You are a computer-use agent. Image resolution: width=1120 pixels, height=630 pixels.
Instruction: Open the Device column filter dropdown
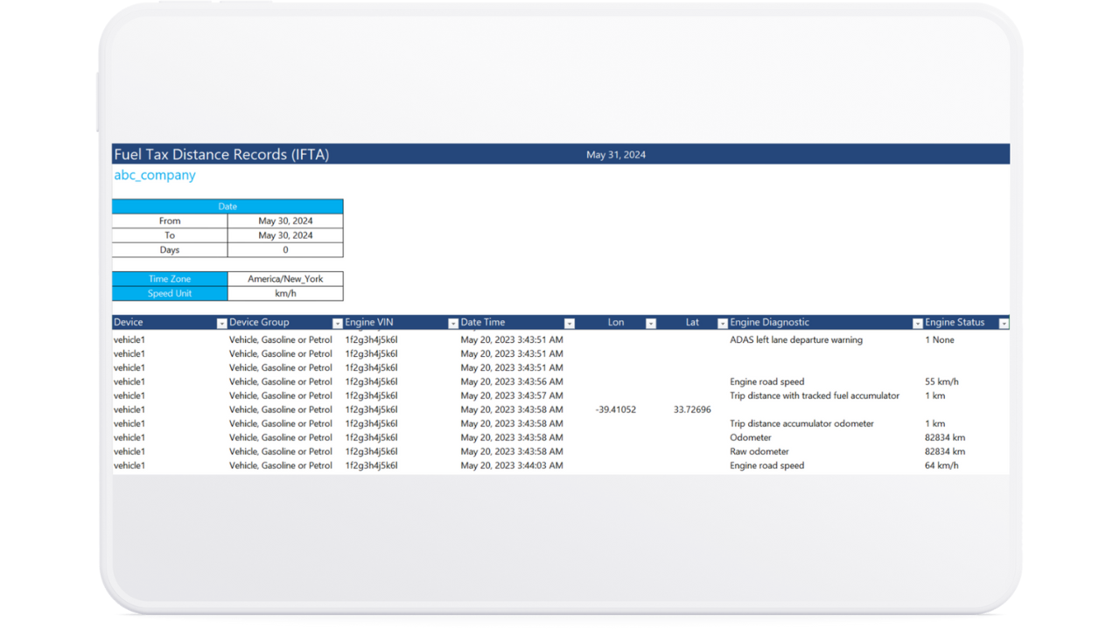coord(221,324)
